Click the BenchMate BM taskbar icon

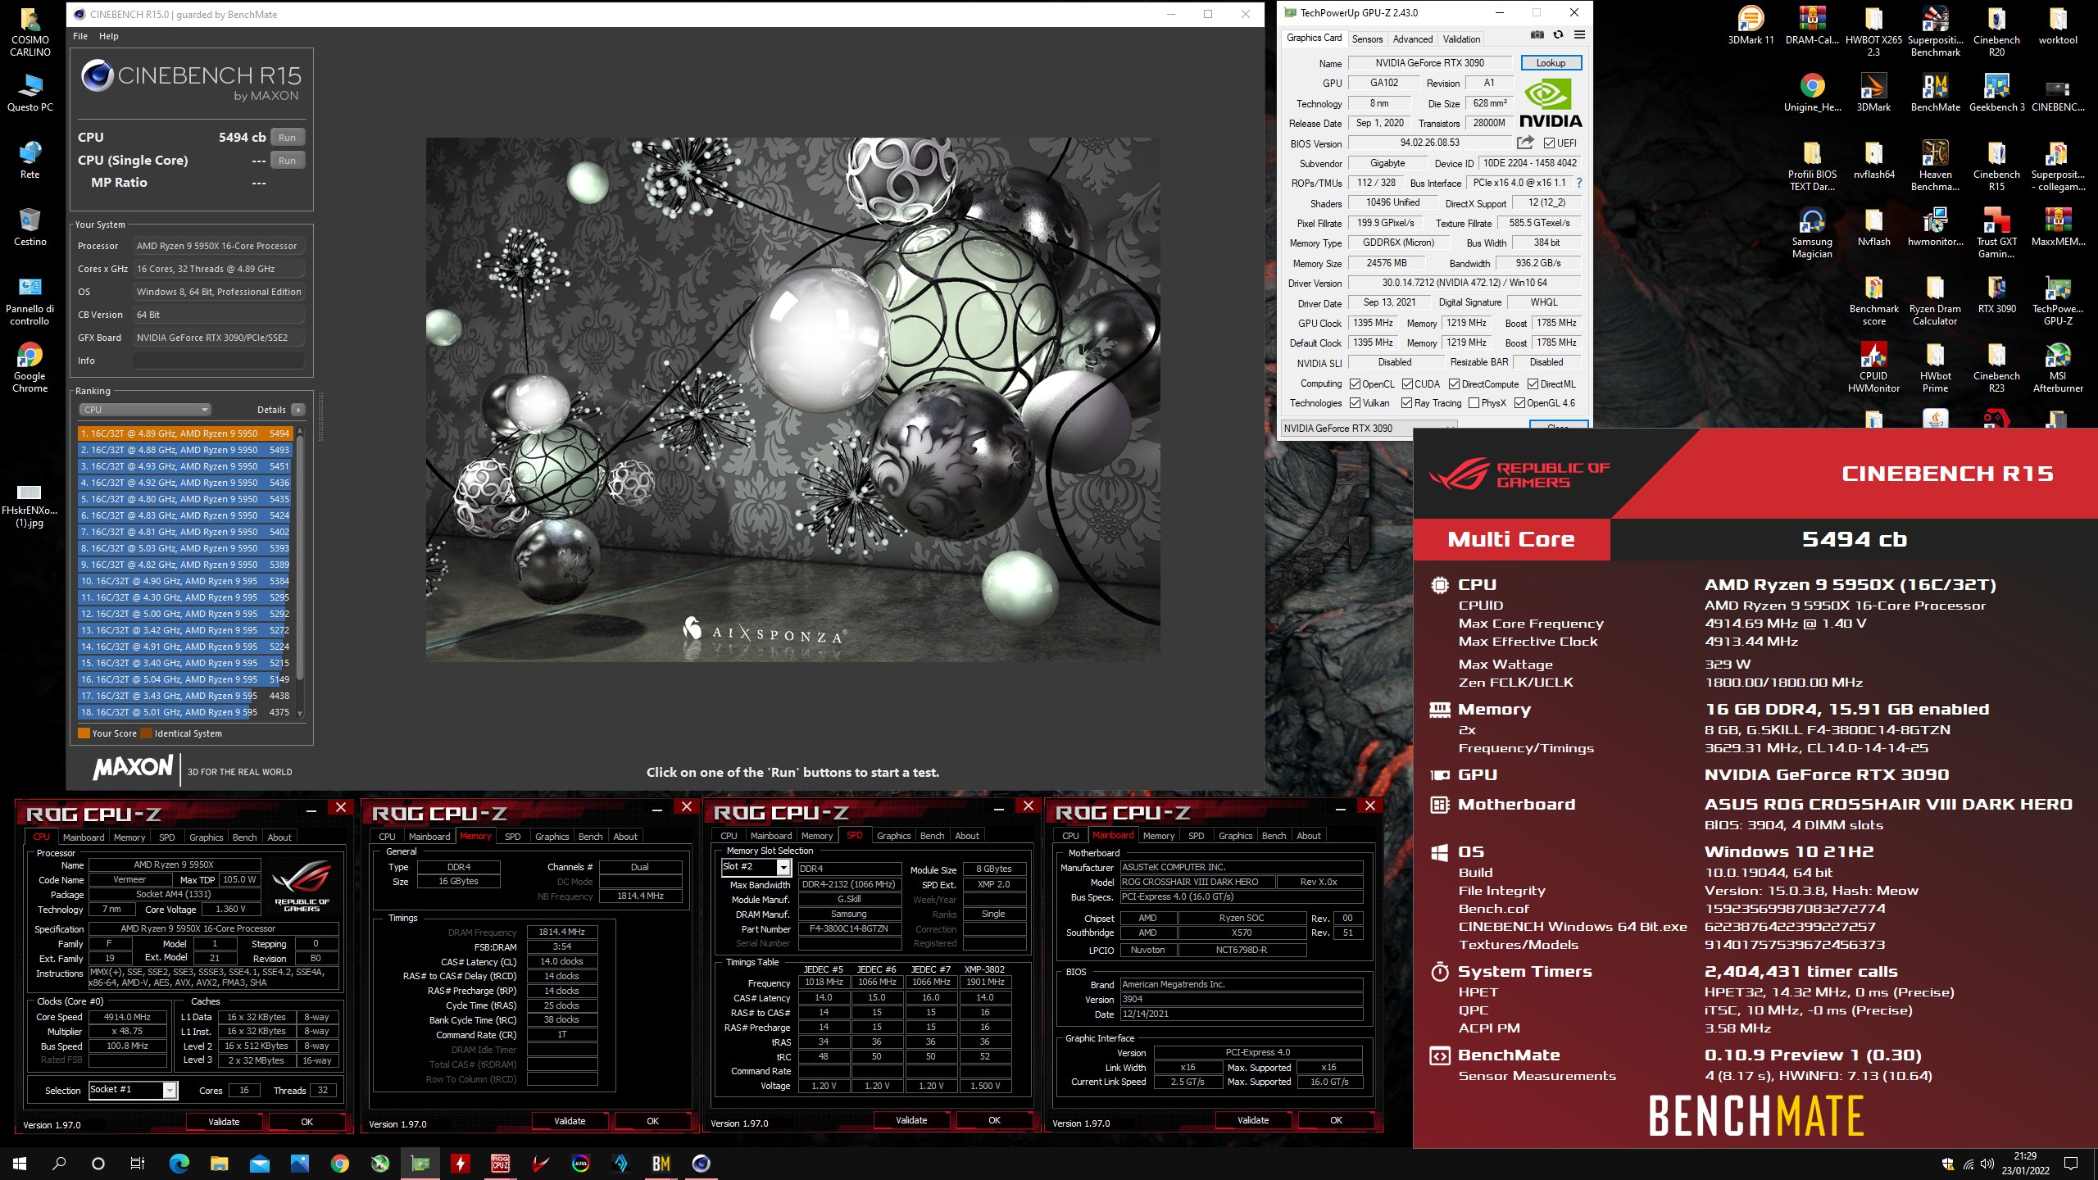pyautogui.click(x=661, y=1163)
